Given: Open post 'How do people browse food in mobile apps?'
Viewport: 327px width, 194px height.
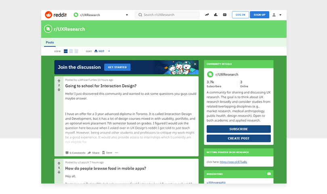Looking at the screenshot, I should pyautogui.click(x=105, y=168).
